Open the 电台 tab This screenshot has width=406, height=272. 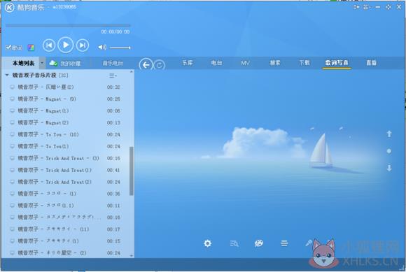click(216, 63)
